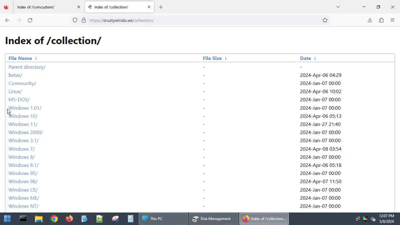Open the calculator icon in the taskbar
This screenshot has width=400, height=225.
click(131, 219)
